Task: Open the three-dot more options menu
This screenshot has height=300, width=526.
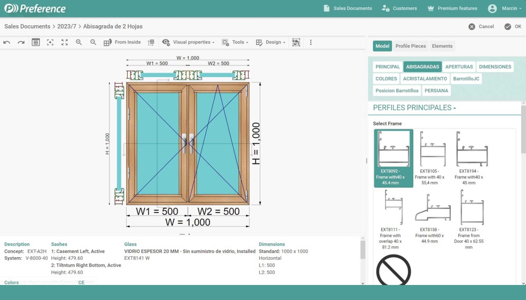Action: pyautogui.click(x=310, y=42)
